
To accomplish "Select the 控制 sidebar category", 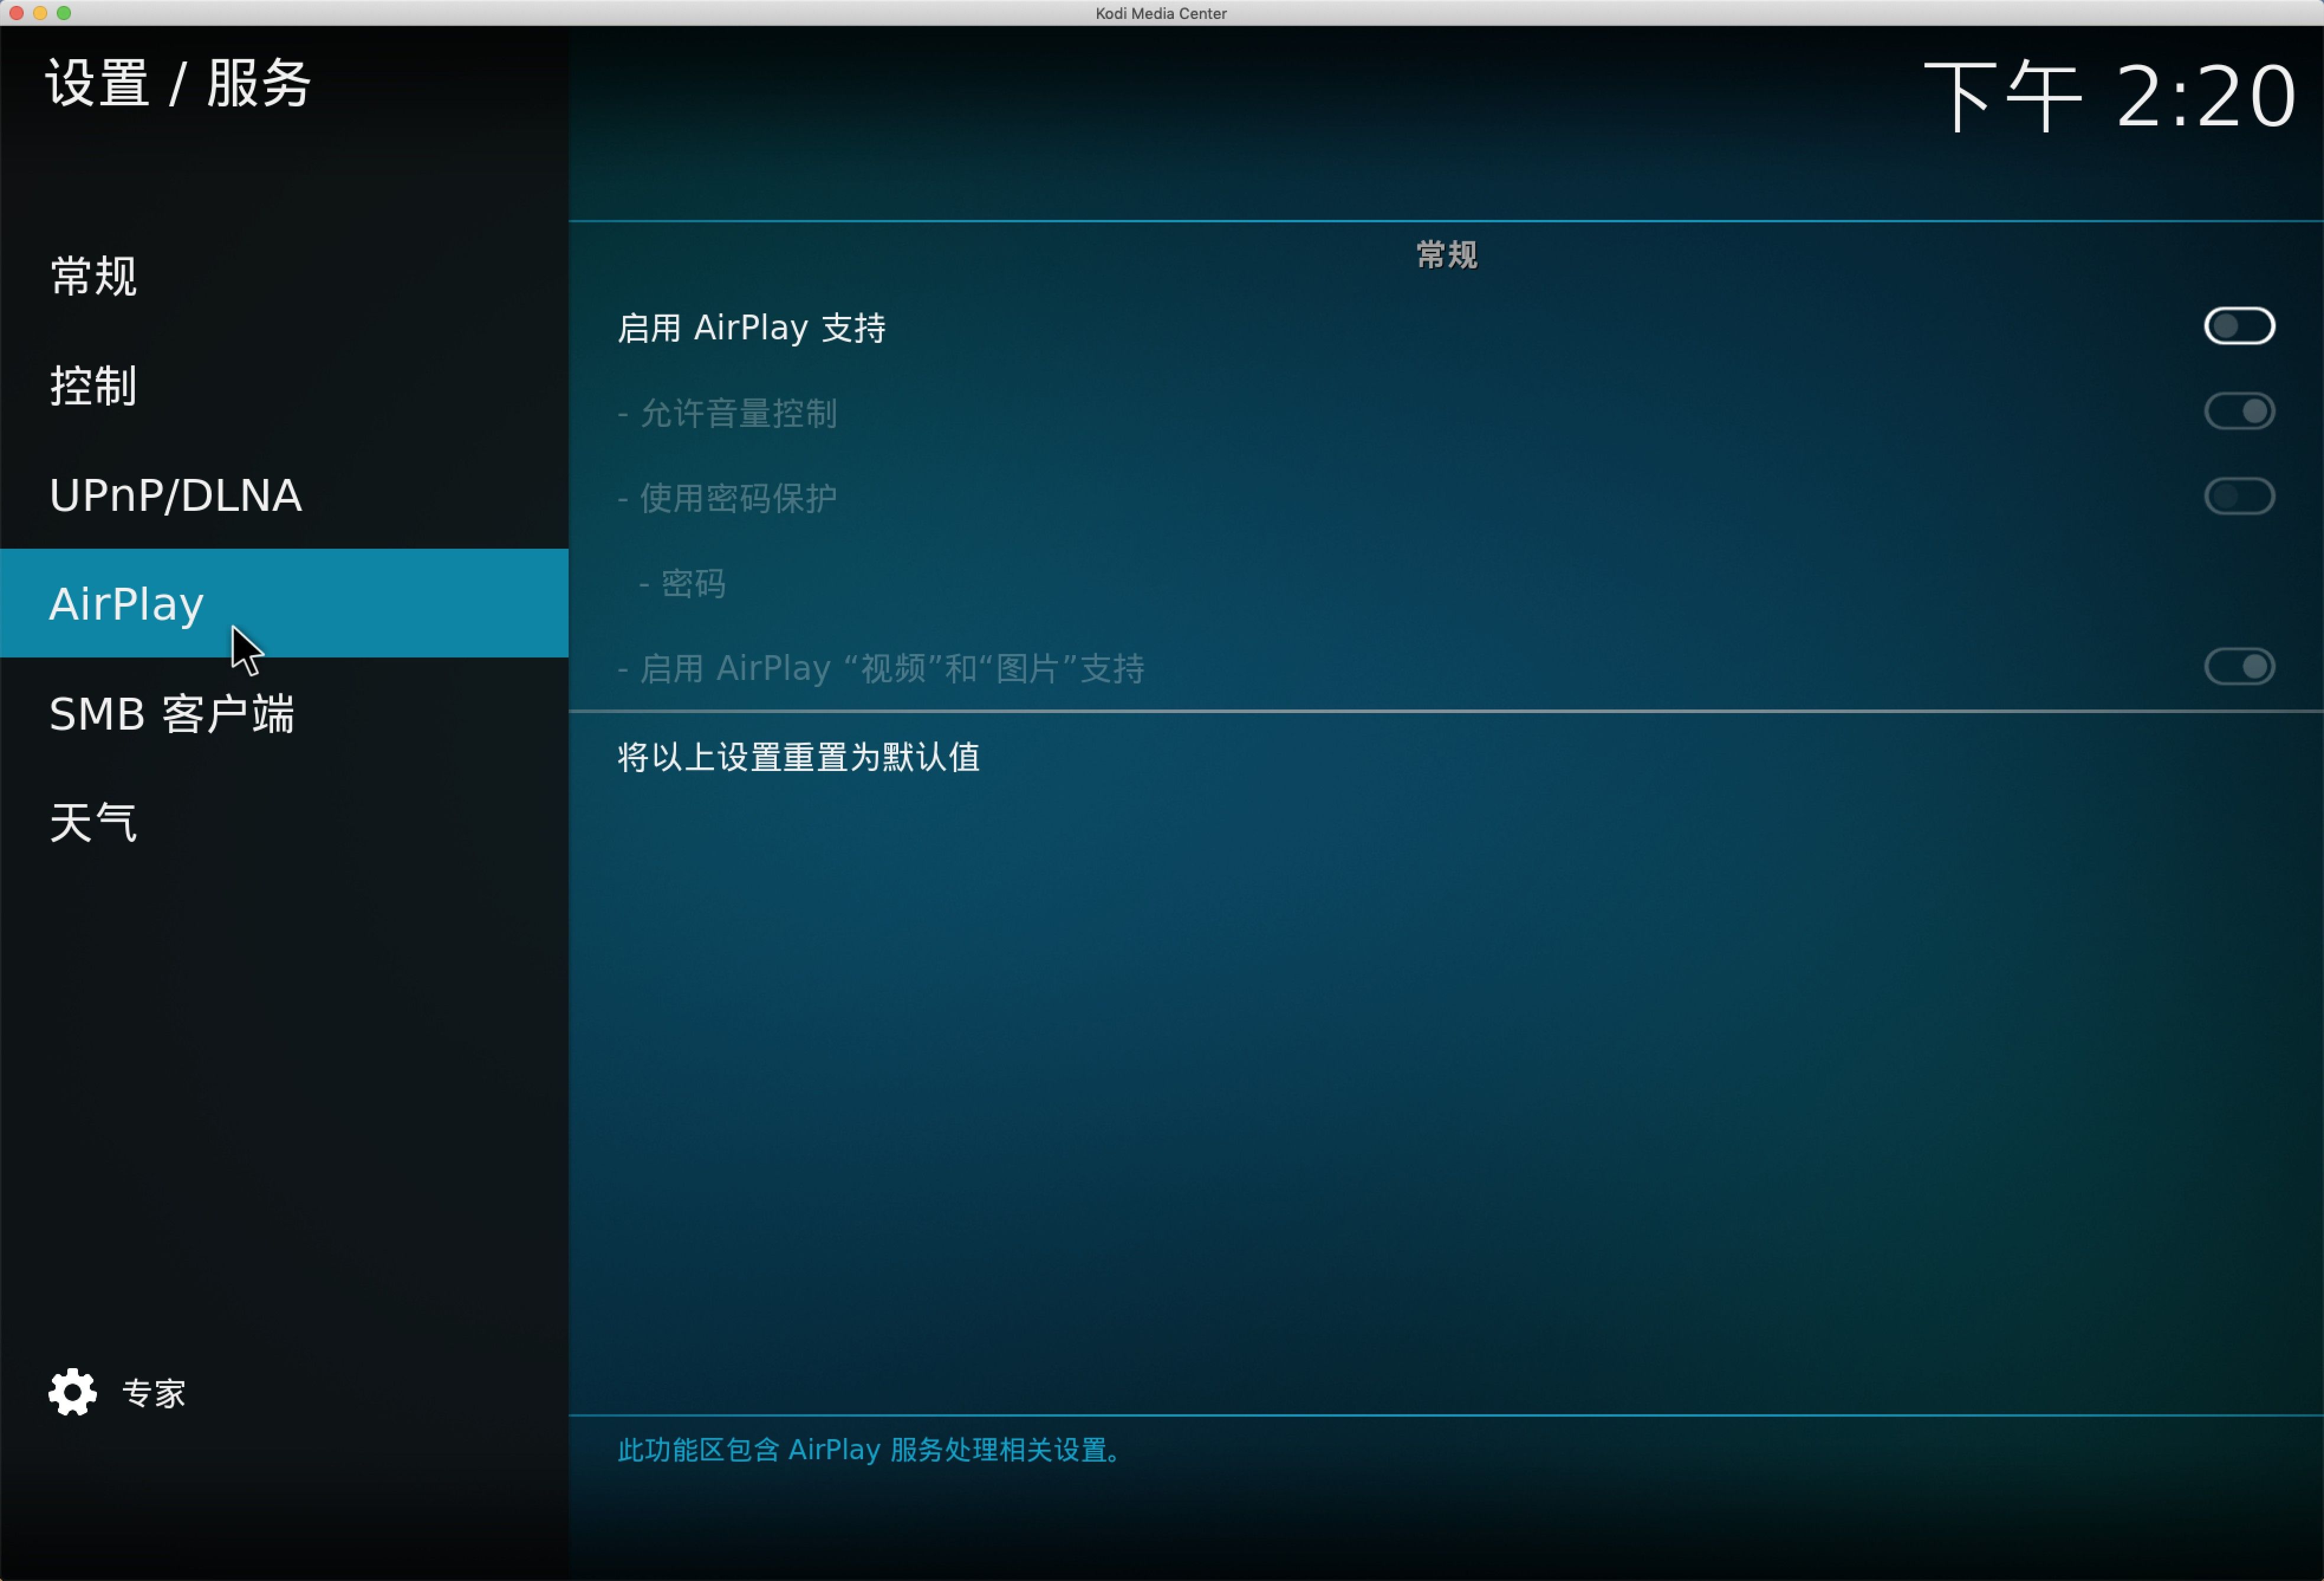I will coord(94,385).
